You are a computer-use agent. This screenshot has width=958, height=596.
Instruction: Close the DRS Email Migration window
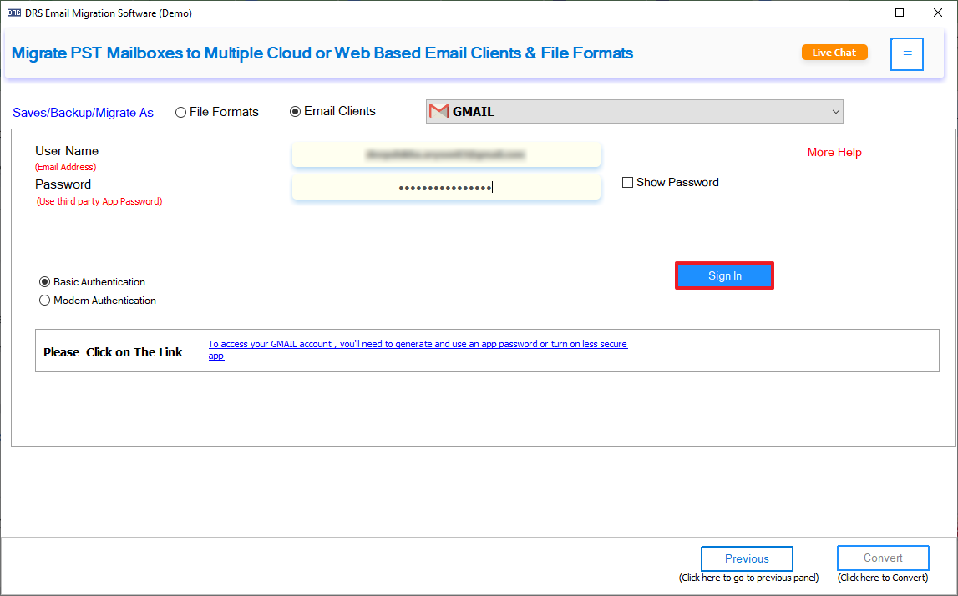(x=938, y=13)
